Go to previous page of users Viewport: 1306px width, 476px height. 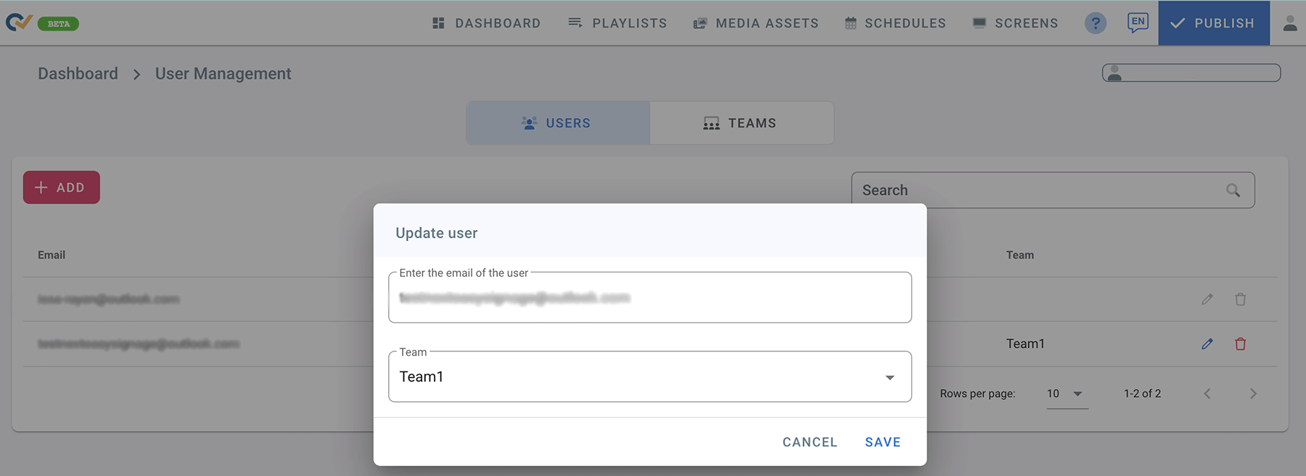pyautogui.click(x=1207, y=394)
